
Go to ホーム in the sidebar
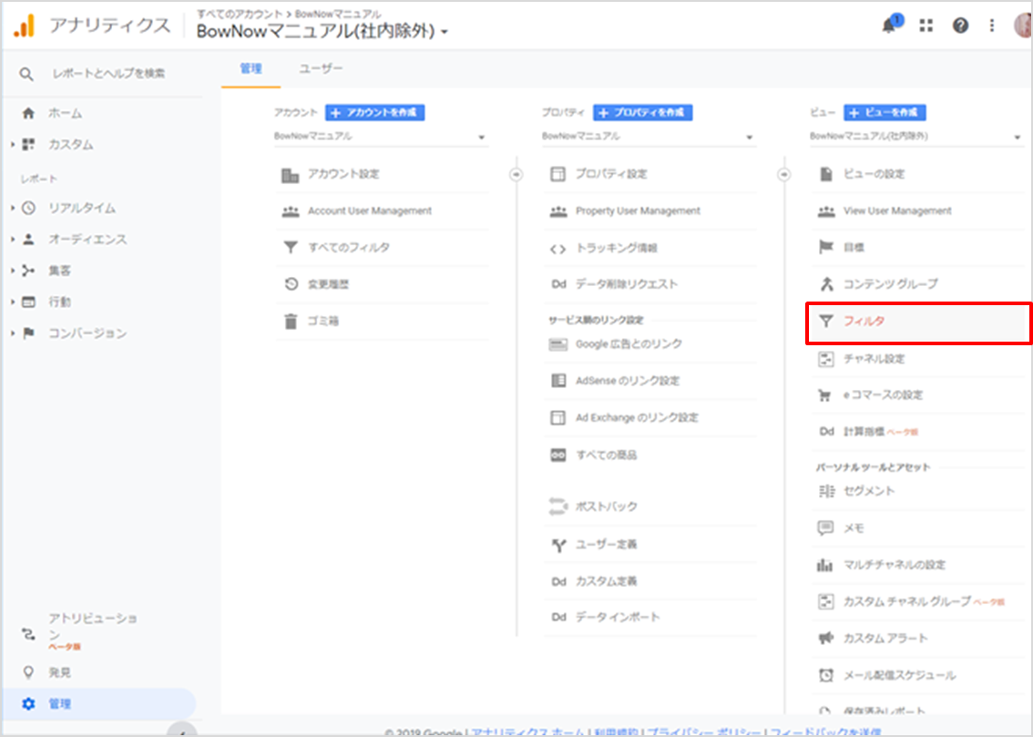(65, 113)
